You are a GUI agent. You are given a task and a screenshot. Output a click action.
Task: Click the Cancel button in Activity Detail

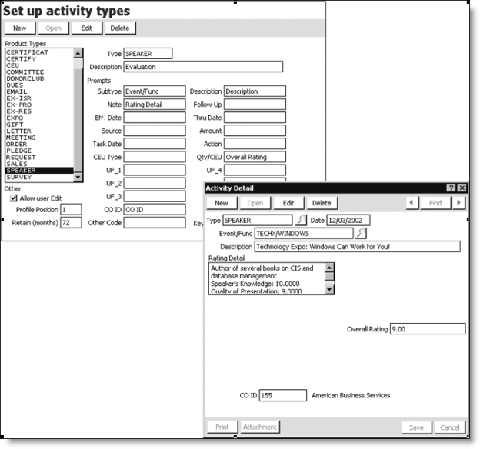tap(450, 427)
